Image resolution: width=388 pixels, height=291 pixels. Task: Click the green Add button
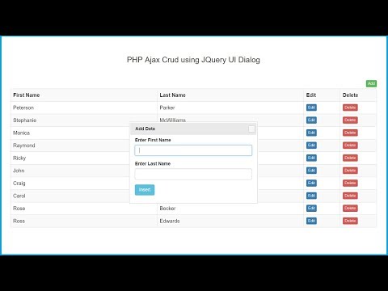point(371,83)
